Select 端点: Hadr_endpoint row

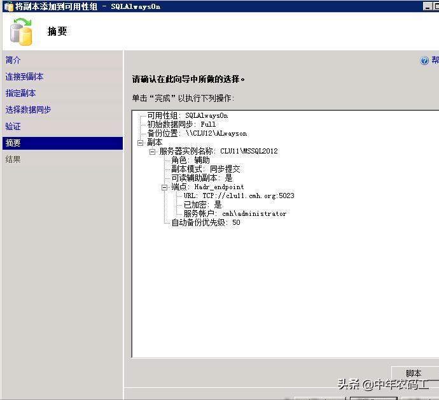click(207, 187)
